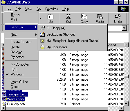Viewport: 130px width, 111px height.
Task: Expand the Send To submenu
Action: 21,27
